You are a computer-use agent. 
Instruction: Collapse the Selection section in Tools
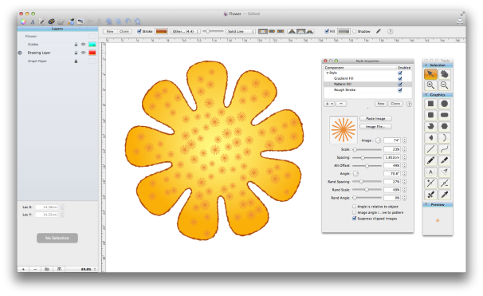pos(426,65)
